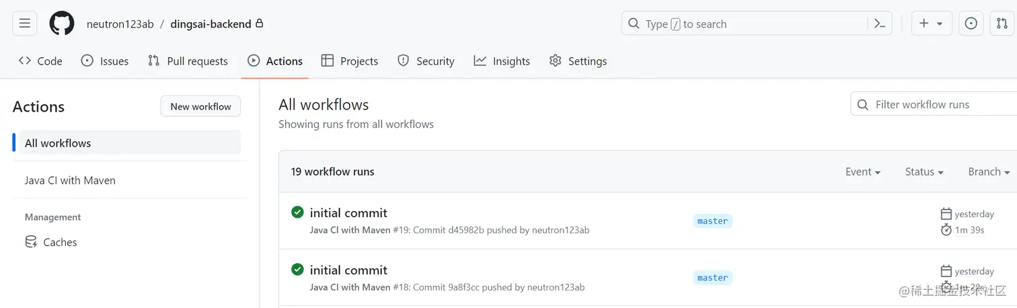Viewport: 1017px width, 308px height.
Task: Open the issues shortcut icon in header
Action: point(971,24)
